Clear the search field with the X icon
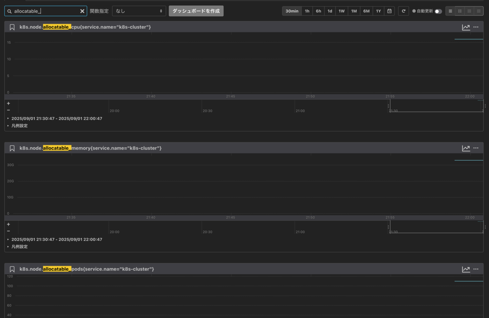The width and height of the screenshot is (489, 318). (x=82, y=11)
